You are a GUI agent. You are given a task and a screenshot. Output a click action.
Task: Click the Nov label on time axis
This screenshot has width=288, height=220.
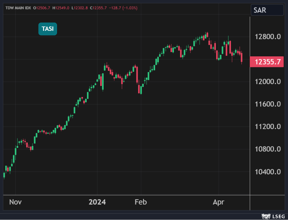tap(15, 202)
